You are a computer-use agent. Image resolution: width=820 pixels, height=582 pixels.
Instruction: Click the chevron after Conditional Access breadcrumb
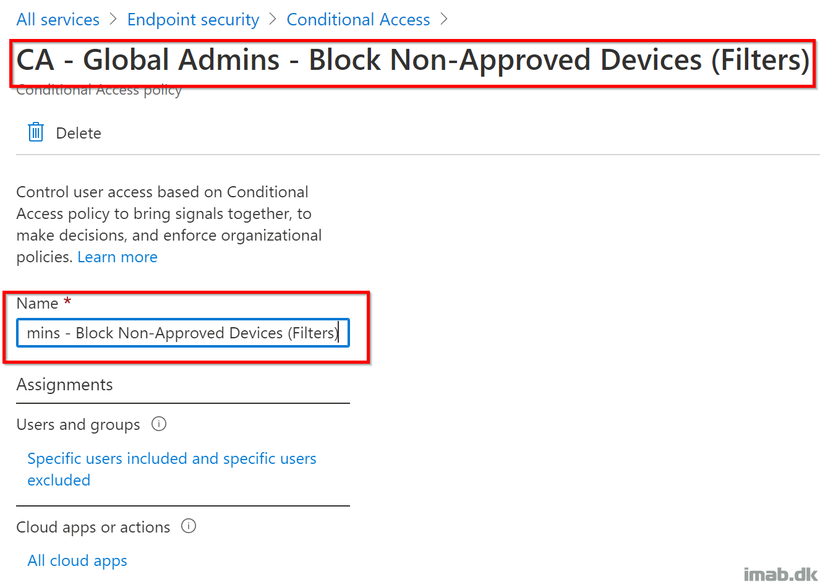pyautogui.click(x=443, y=19)
